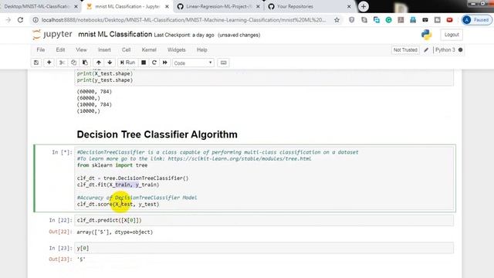
Task: Click the Last Checkpoint: a day ago text
Action: point(184,35)
